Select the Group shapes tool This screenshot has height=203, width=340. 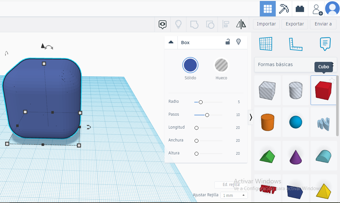194,24
